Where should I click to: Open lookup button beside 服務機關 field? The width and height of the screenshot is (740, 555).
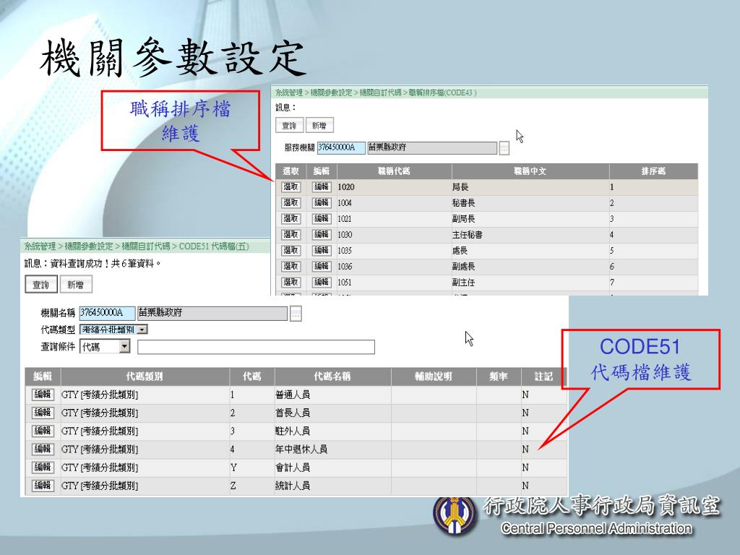click(504, 147)
